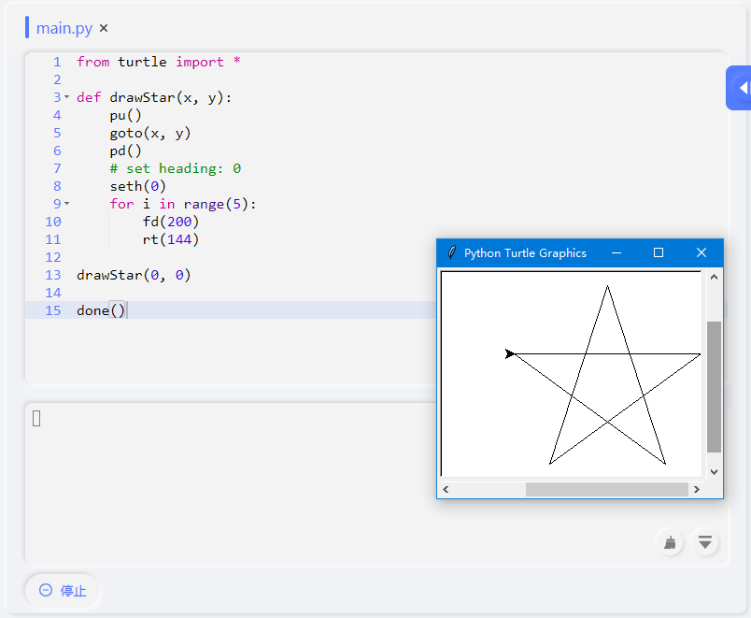Image resolution: width=751 pixels, height=618 pixels.
Task: Click the 'for i in range(5):' line
Action: pos(183,204)
